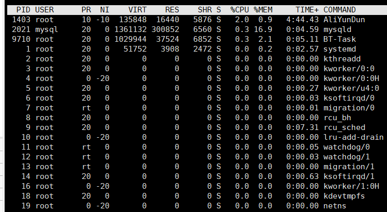Viewport: 387px width, 212px height.
Task: Click the %MEM column header
Action: pyautogui.click(x=263, y=10)
